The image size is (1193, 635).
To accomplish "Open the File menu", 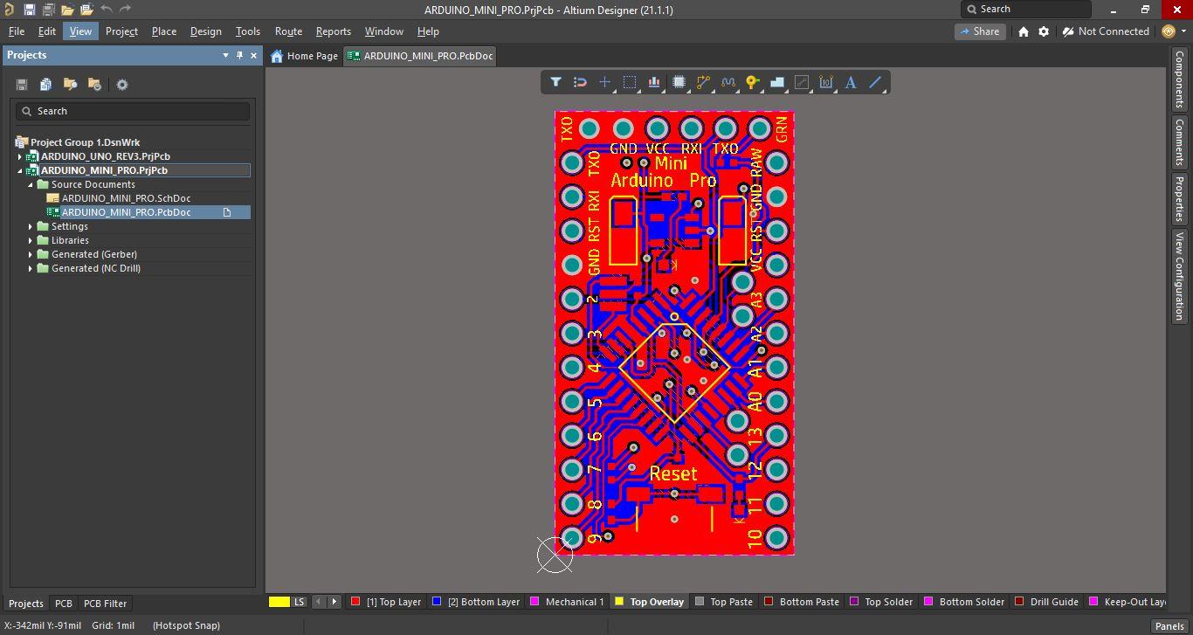I will (17, 31).
